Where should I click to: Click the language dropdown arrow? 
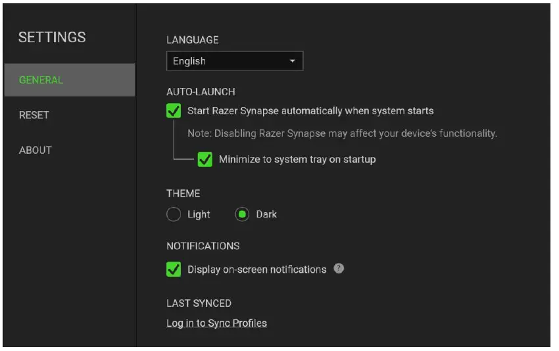[293, 61]
